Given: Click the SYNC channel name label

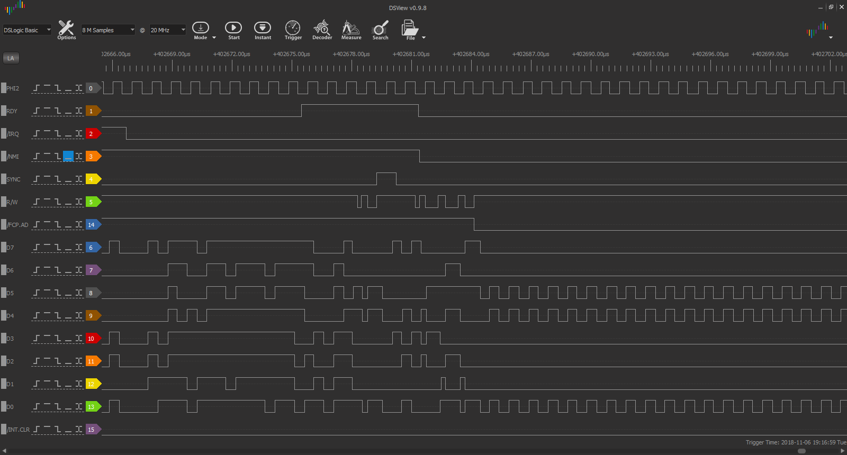Looking at the screenshot, I should 13,179.
